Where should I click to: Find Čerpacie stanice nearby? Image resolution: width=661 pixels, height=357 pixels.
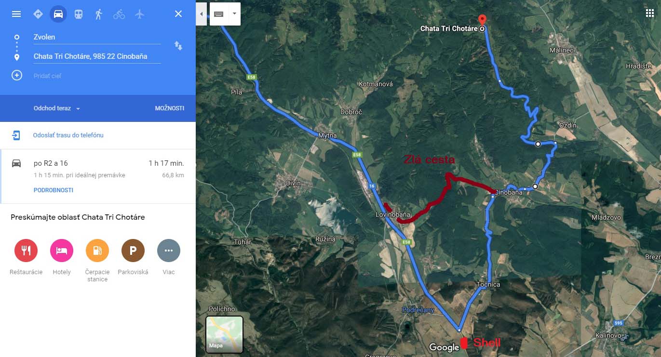click(x=97, y=251)
